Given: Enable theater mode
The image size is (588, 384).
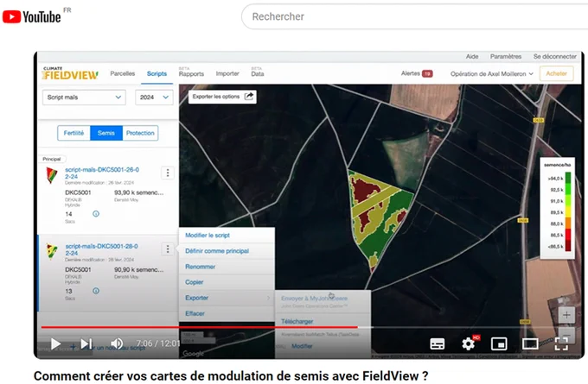Looking at the screenshot, I should (x=530, y=343).
